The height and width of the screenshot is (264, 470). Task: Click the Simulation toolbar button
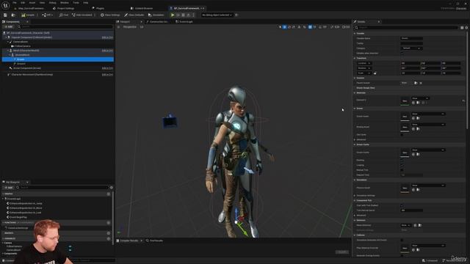[156, 15]
